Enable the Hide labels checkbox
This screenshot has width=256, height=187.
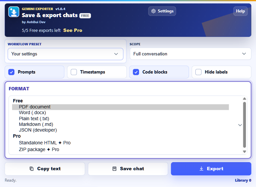coord(198,72)
